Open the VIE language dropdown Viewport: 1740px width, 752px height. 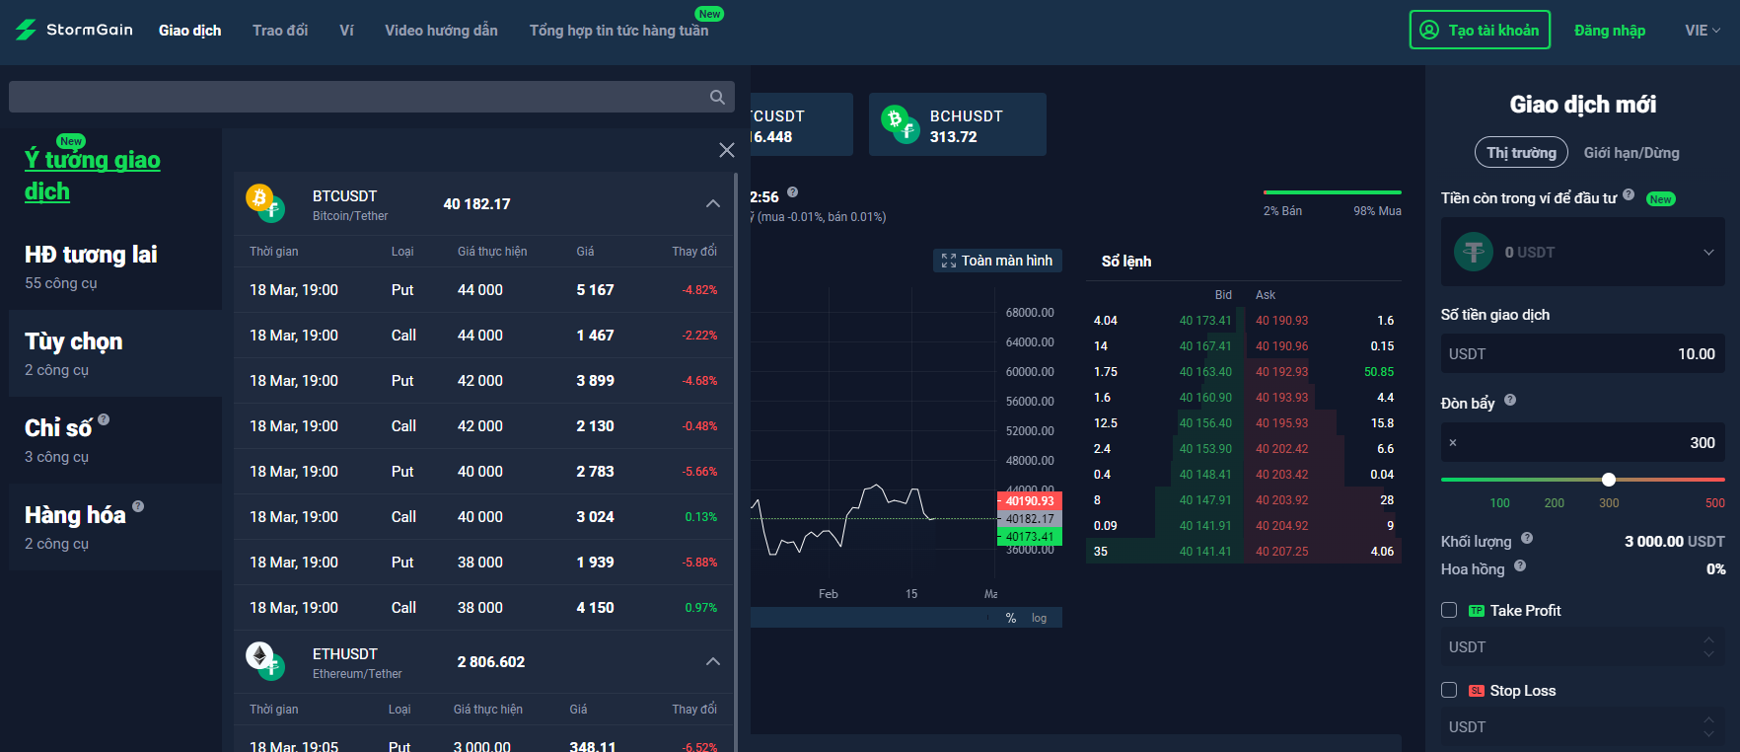point(1703,30)
